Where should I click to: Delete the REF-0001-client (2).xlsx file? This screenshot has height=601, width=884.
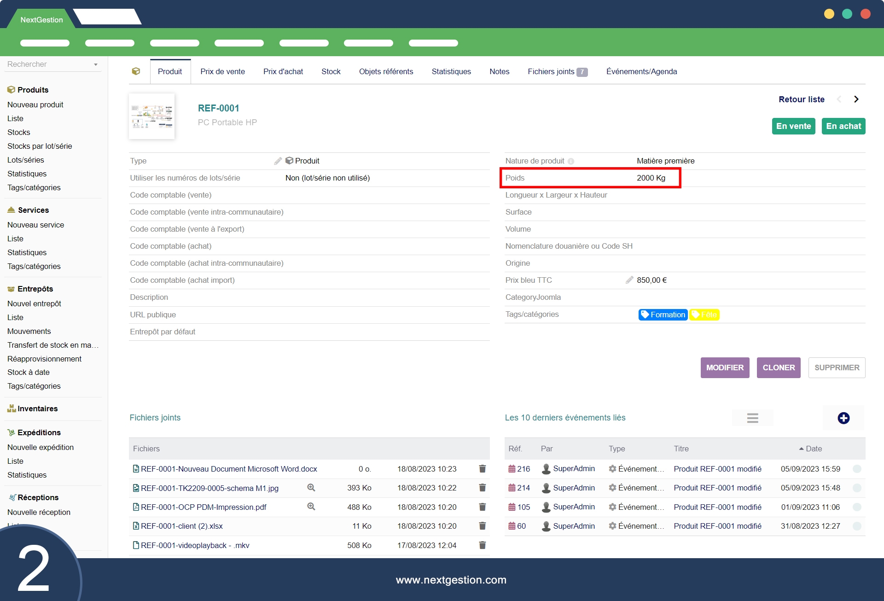482,526
